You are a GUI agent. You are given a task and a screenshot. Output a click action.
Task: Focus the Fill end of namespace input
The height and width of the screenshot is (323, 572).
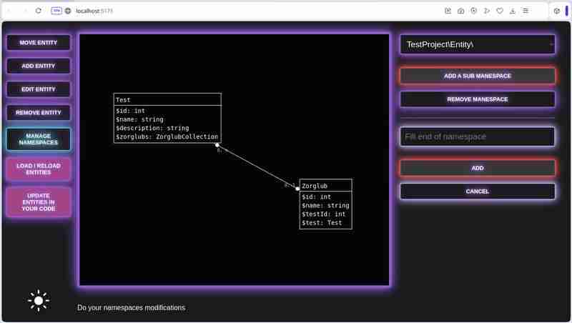[478, 136]
